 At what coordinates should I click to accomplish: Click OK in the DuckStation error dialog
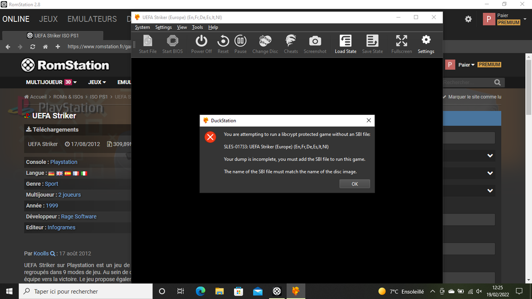point(354,184)
